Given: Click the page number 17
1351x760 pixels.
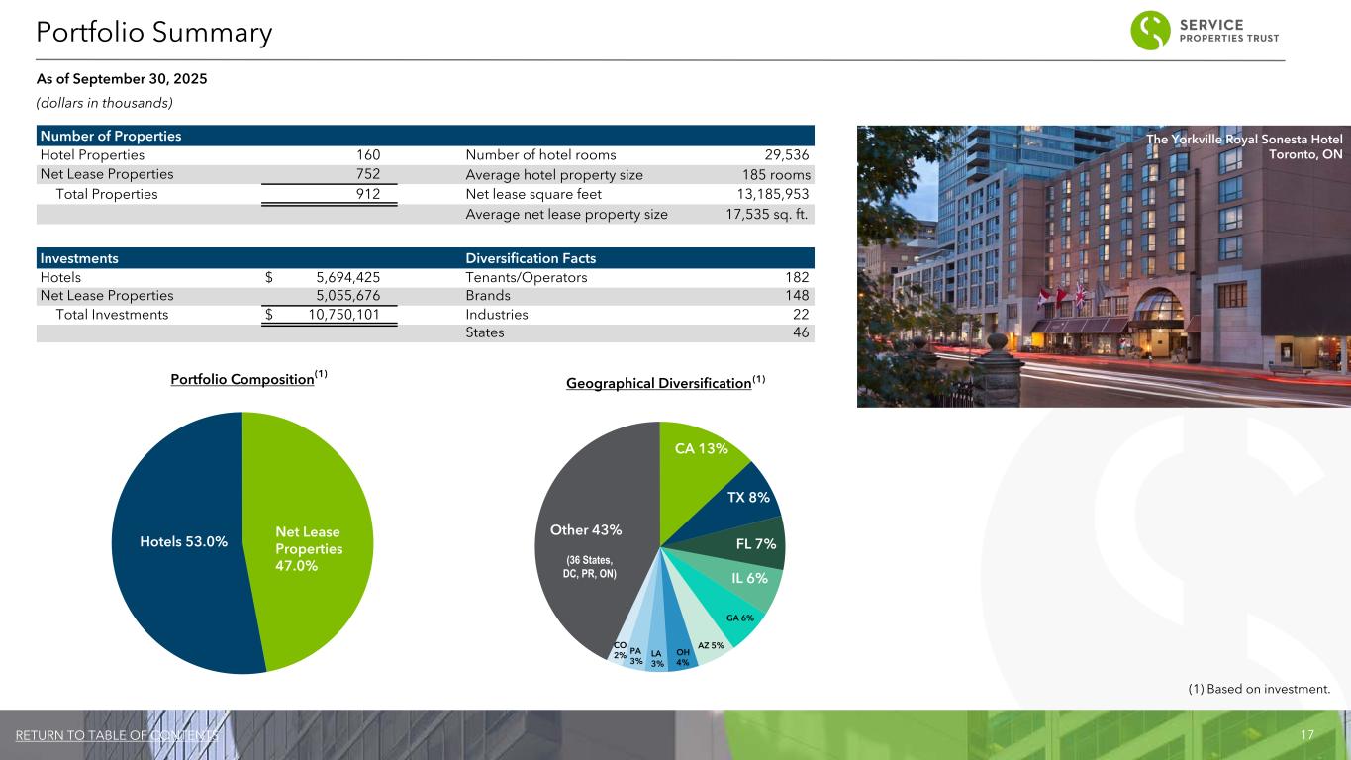Looking at the screenshot, I should click(1306, 735).
